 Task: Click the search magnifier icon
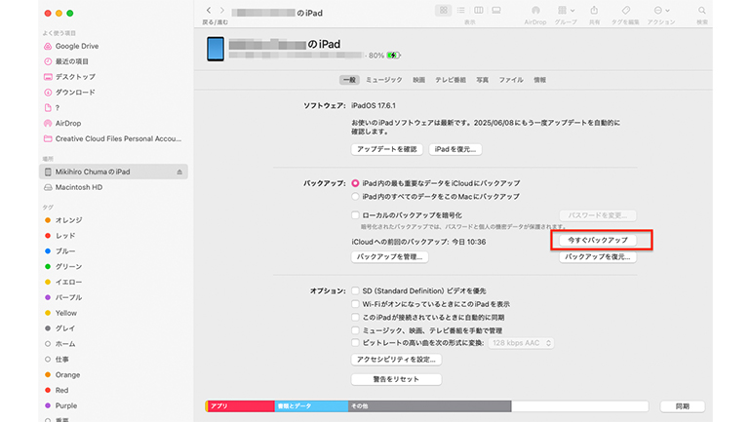701,10
